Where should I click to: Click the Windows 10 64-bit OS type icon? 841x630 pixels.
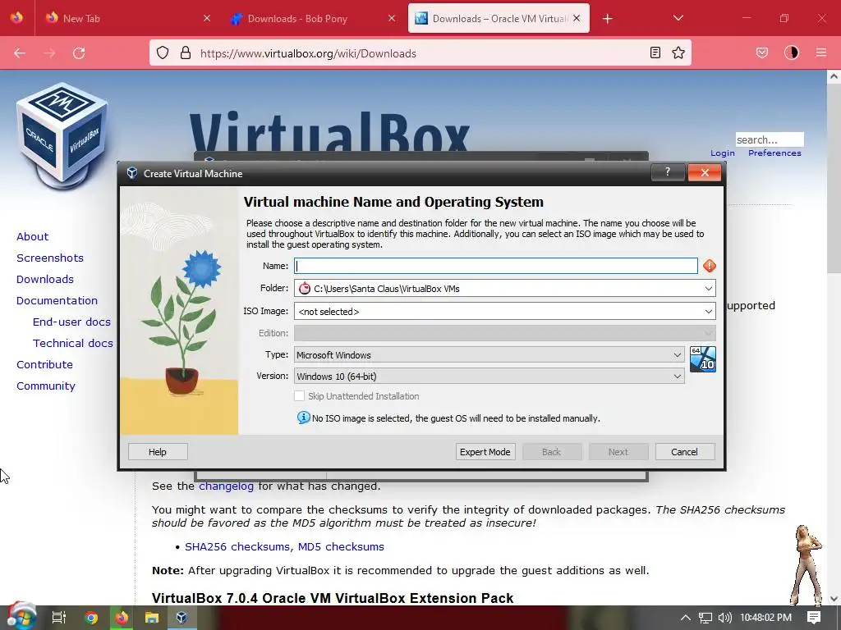pos(703,359)
